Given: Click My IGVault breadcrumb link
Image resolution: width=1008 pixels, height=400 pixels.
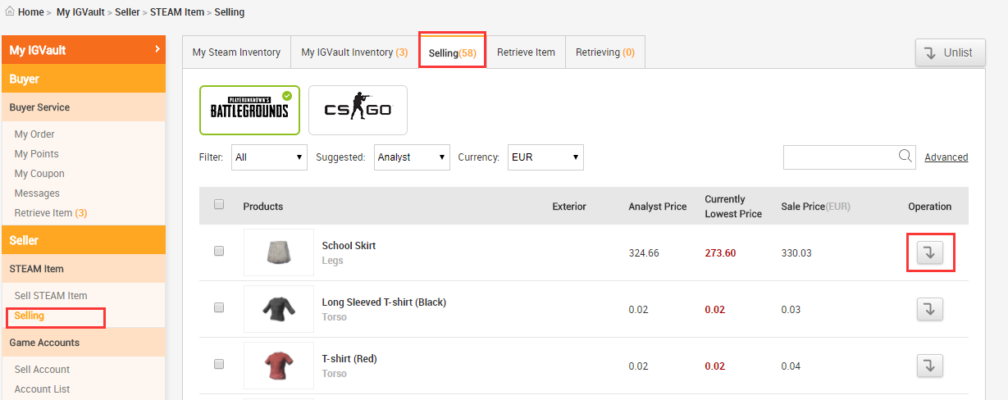Looking at the screenshot, I should tap(81, 12).
